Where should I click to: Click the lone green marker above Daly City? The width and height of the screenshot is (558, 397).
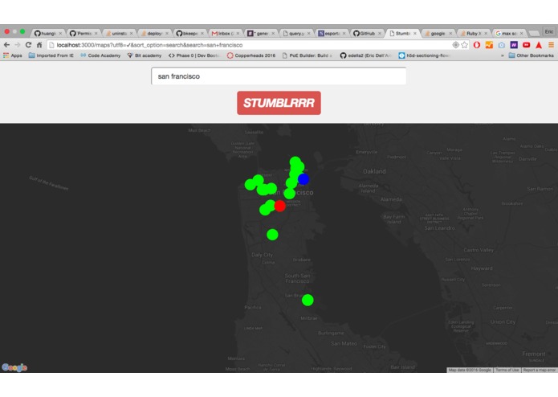pyautogui.click(x=272, y=235)
